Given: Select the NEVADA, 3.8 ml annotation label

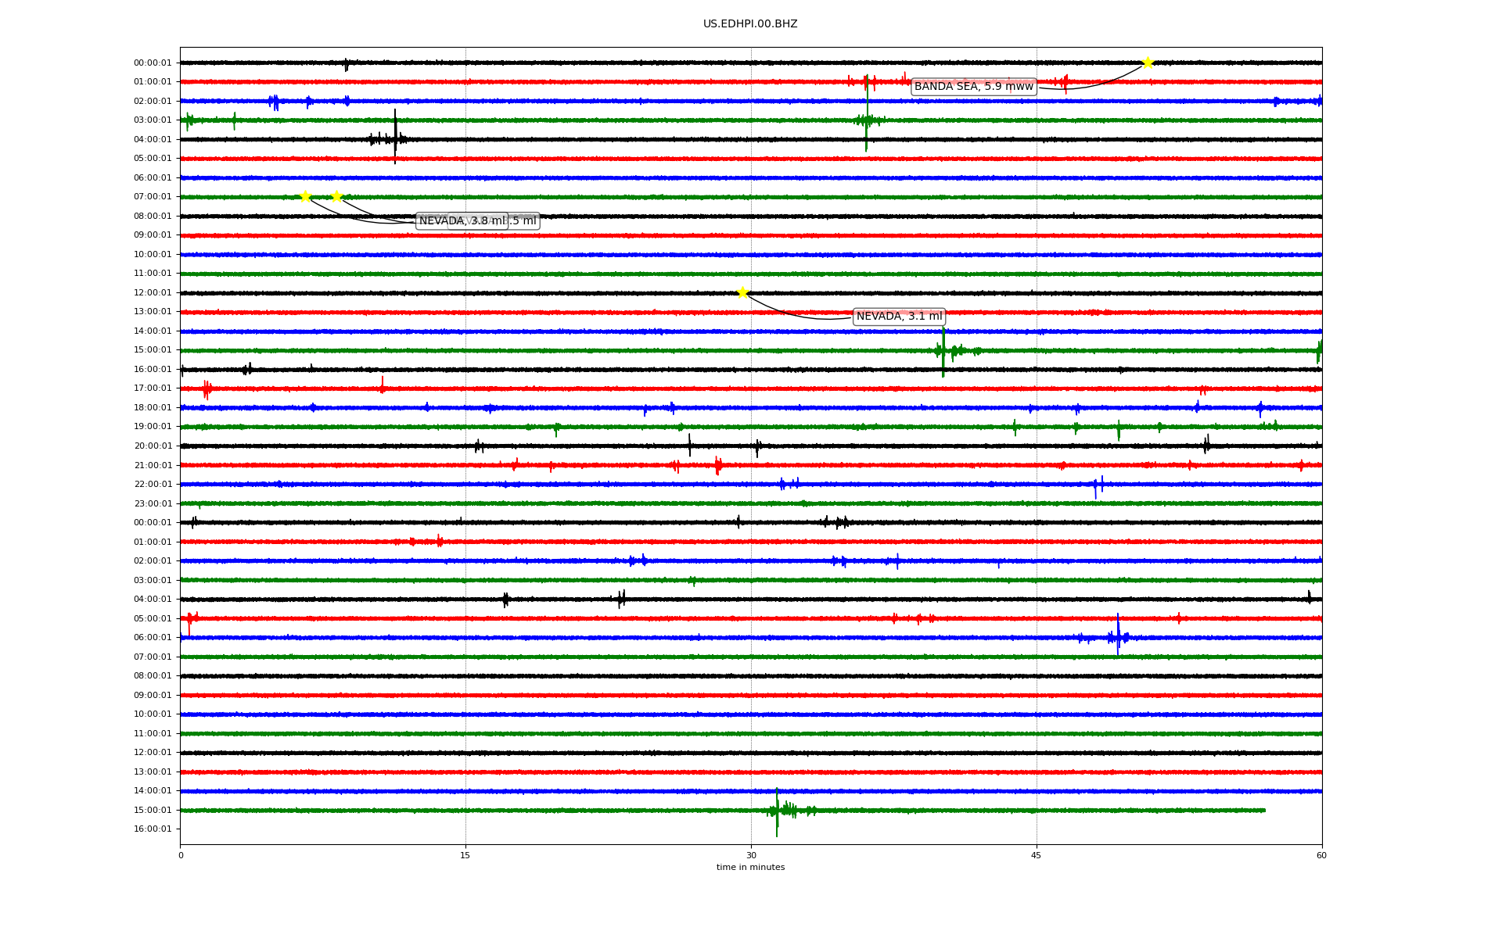Looking at the screenshot, I should [x=462, y=221].
